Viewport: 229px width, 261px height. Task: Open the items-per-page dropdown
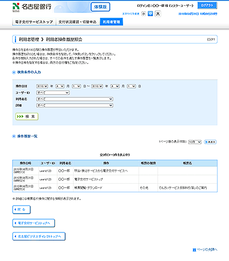click(x=195, y=142)
